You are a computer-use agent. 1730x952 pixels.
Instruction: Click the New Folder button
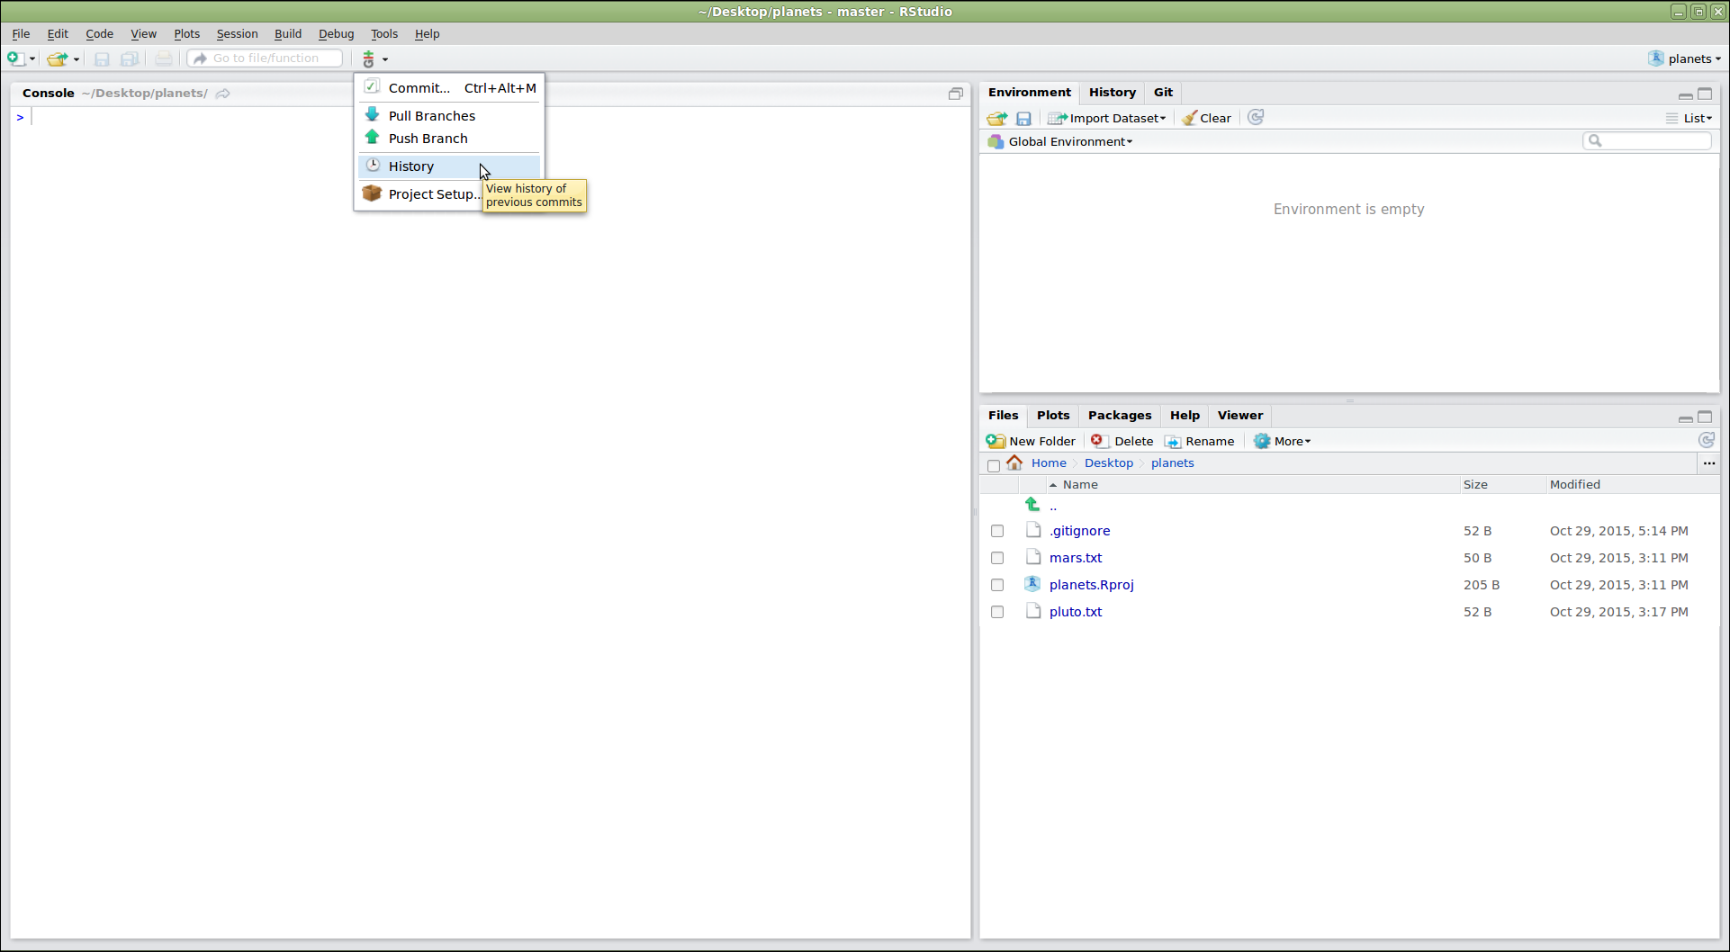(x=1032, y=441)
